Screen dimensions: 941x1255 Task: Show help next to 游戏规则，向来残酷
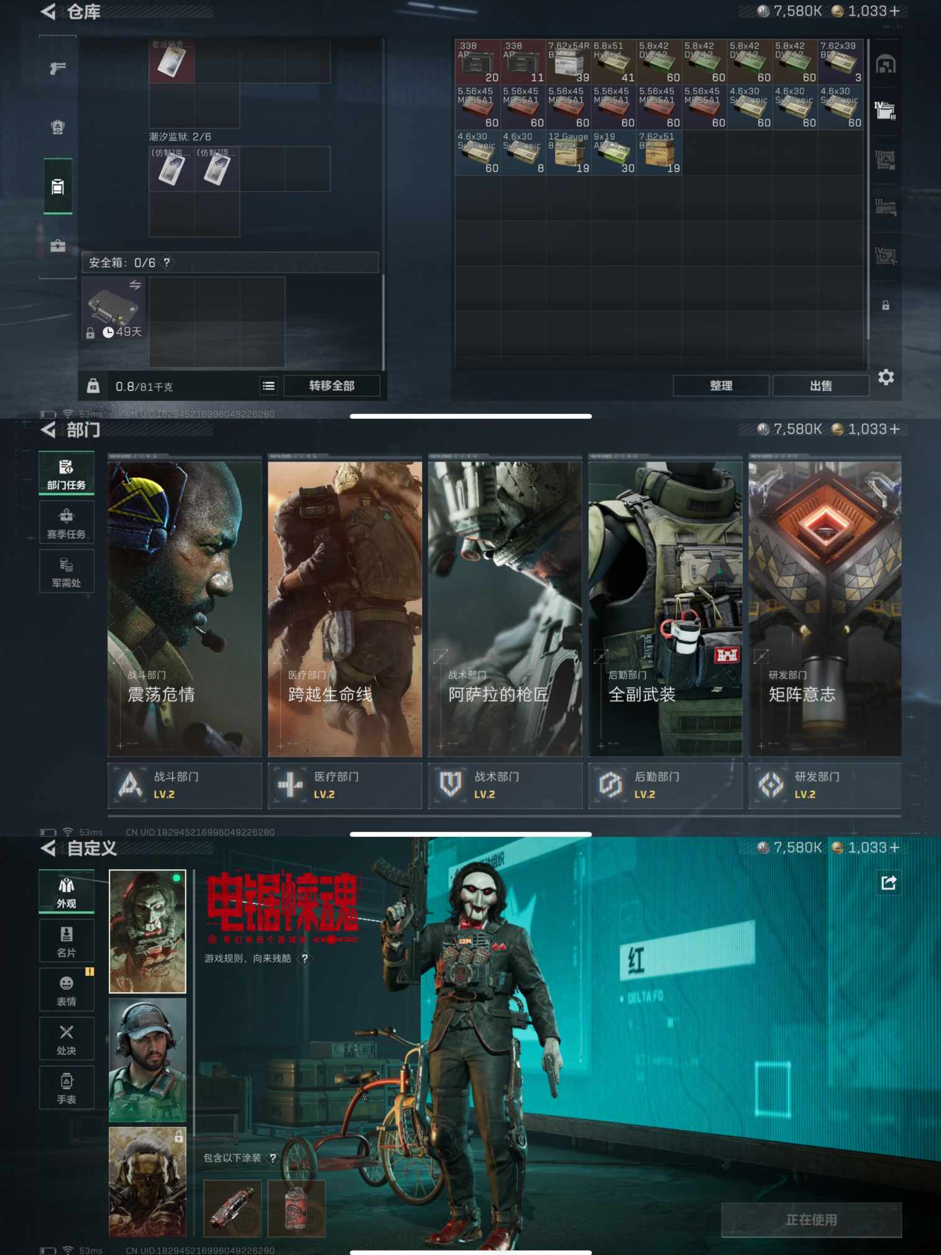point(305,959)
